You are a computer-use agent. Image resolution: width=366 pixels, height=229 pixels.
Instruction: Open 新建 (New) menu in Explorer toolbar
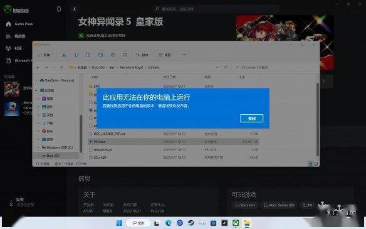click(x=46, y=55)
